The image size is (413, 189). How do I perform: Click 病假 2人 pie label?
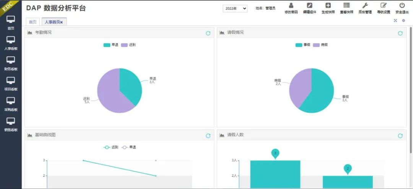(x=278, y=82)
